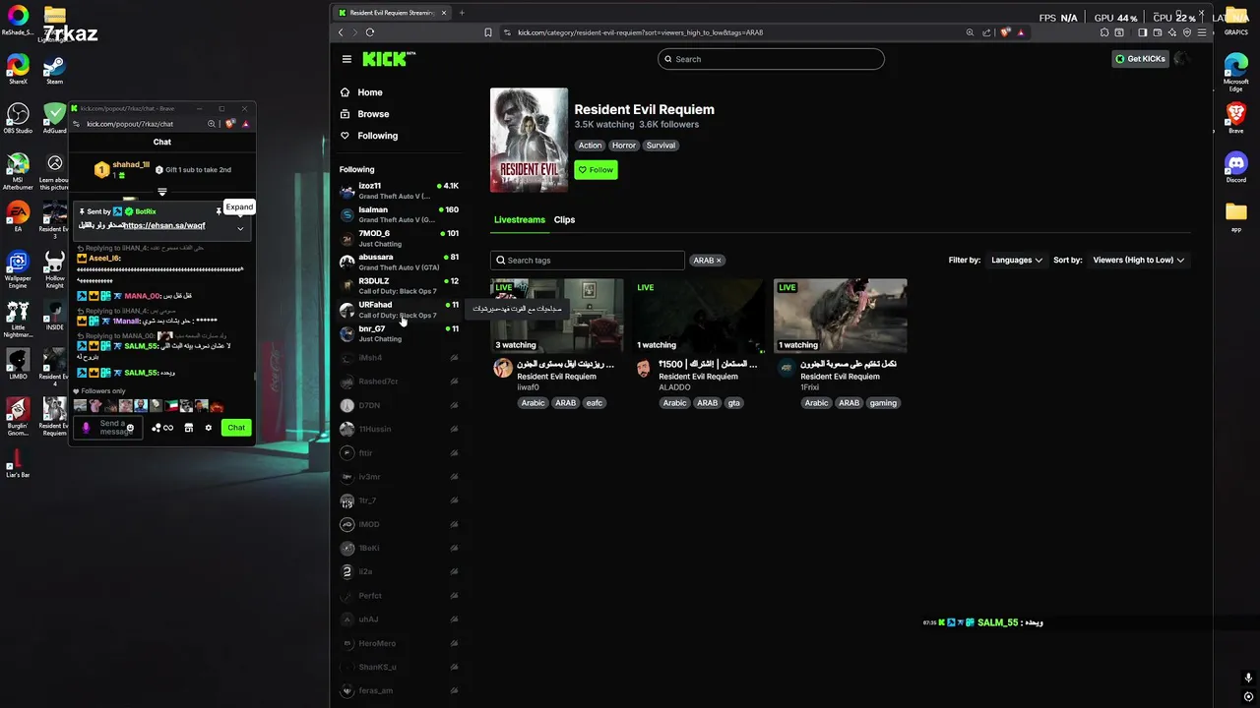This screenshot has height=708, width=1260.
Task: Select the Livestreams tab
Action: 519,220
